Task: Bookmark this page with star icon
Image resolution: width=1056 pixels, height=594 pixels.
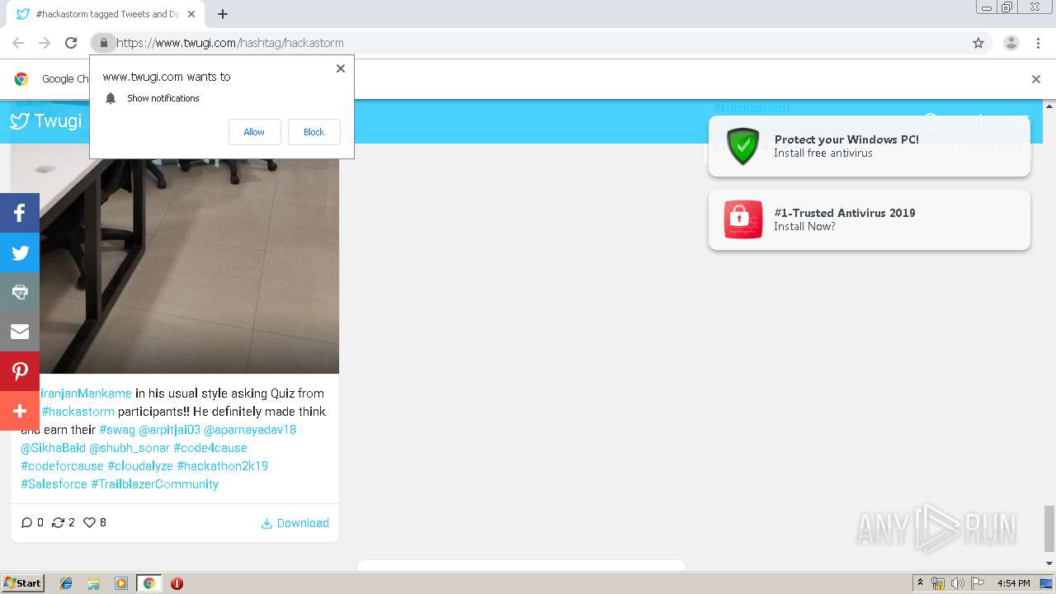Action: click(x=978, y=43)
